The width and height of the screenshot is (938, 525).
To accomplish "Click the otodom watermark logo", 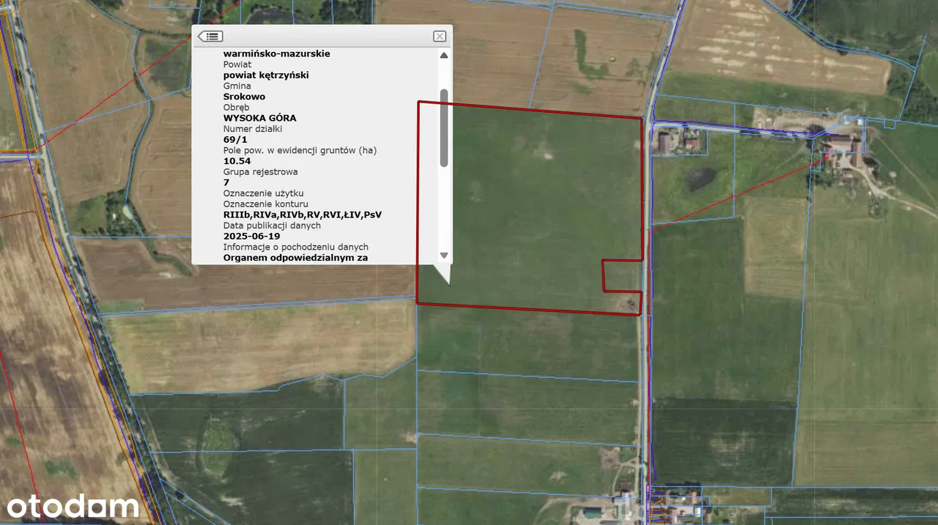I will pos(73,506).
